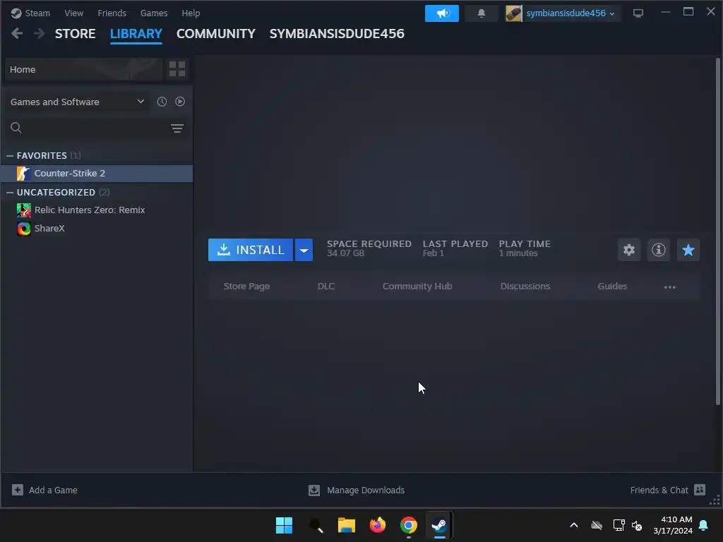This screenshot has width=723, height=542.
Task: Click the library search input field
Action: 95,128
